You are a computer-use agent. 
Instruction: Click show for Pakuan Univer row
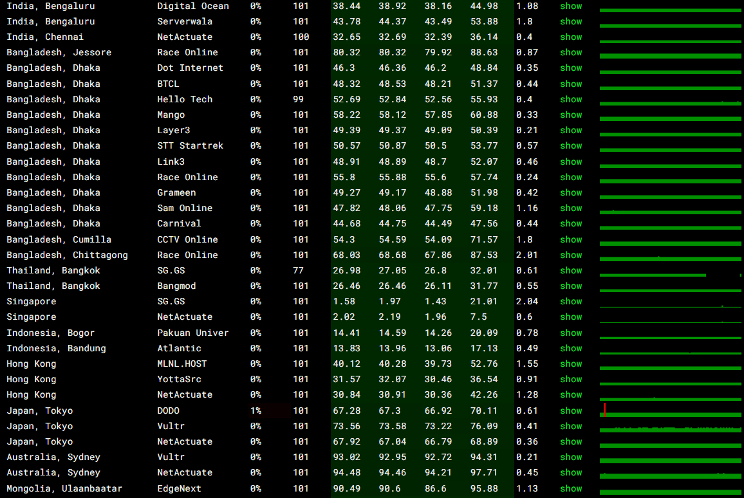coord(571,333)
